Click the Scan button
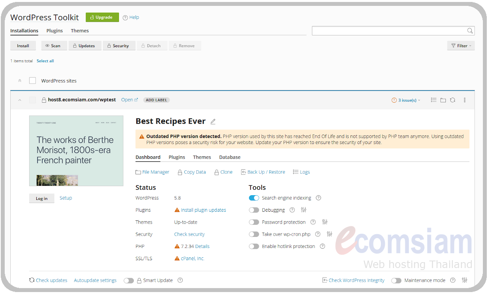488x294 pixels. (54, 46)
